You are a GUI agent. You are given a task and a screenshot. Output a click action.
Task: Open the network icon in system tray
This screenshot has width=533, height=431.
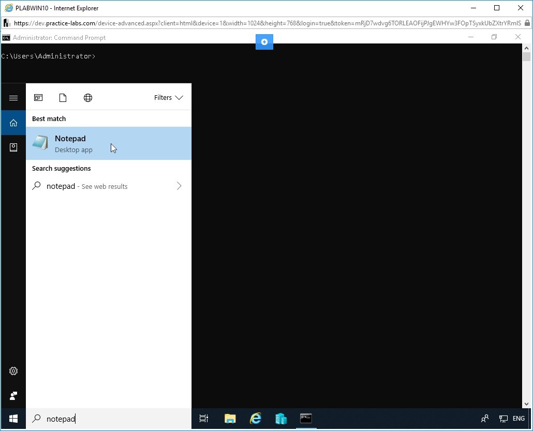504,419
